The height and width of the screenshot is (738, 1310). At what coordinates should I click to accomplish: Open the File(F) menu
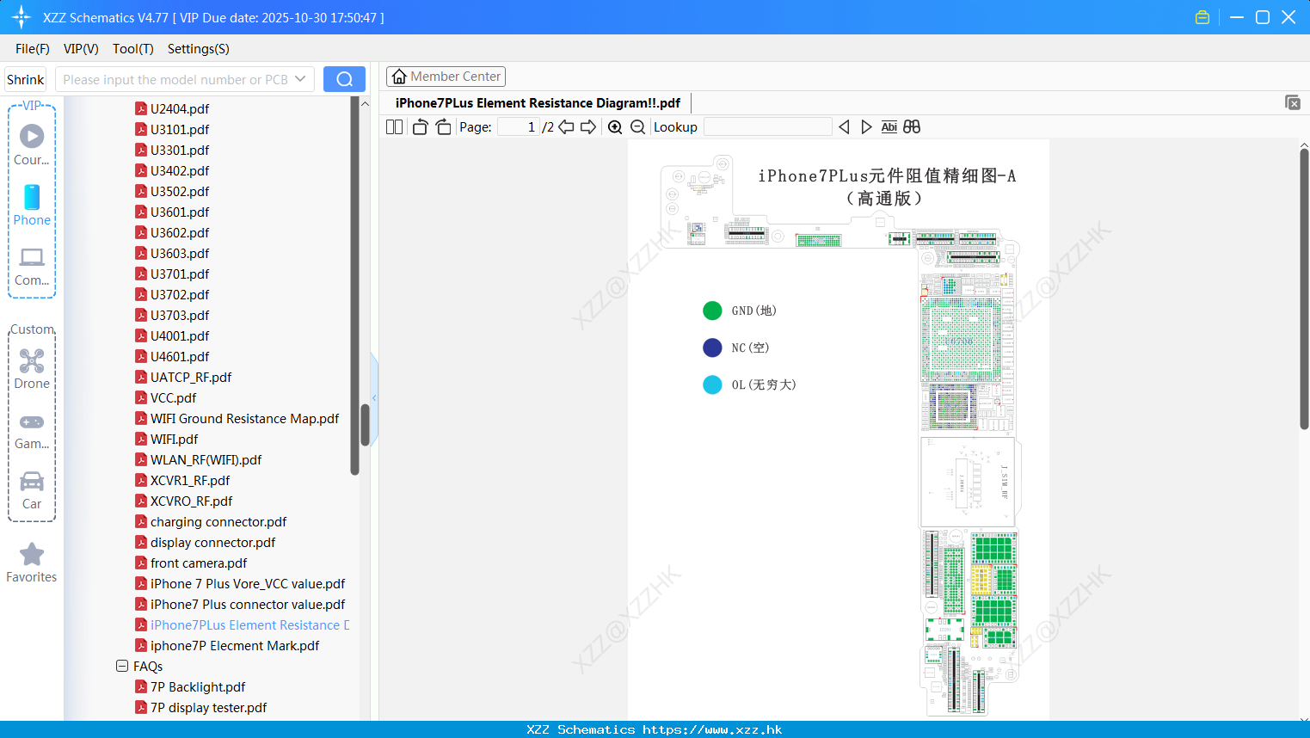pos(33,49)
